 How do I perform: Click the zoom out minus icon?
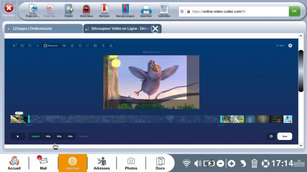point(221,164)
